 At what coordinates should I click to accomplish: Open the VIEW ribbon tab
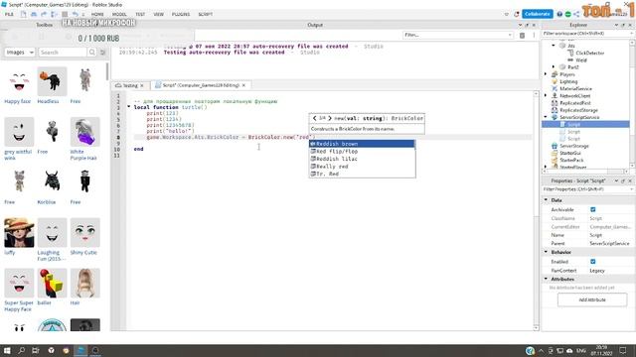click(x=159, y=14)
